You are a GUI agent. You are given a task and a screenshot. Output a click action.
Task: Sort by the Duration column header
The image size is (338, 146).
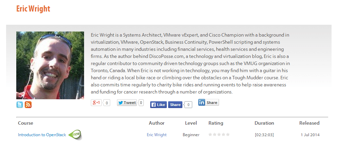point(264,123)
